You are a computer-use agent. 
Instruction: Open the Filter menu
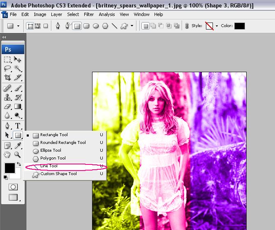pyautogui.click(x=89, y=14)
